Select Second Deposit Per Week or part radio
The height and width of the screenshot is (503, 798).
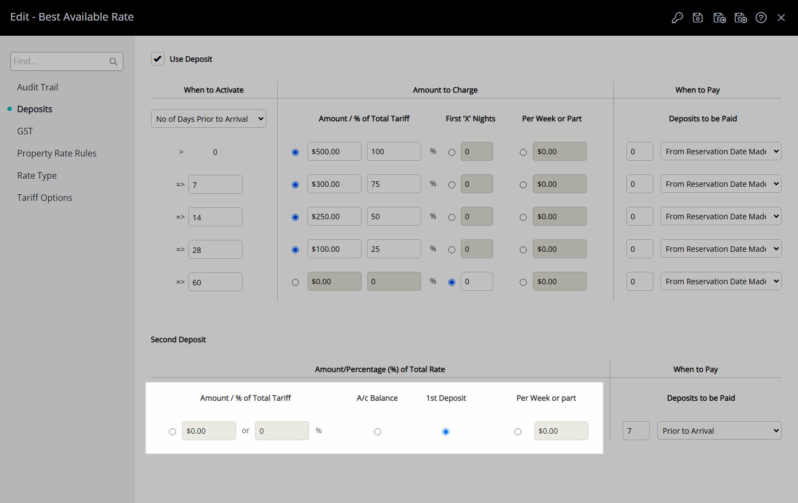click(518, 432)
